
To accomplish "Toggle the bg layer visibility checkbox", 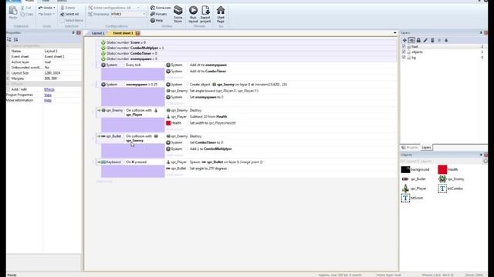I will pos(404,58).
